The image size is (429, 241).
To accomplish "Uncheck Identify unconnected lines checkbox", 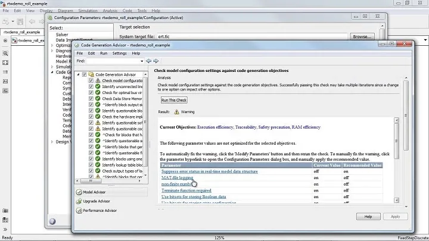I will [91, 86].
